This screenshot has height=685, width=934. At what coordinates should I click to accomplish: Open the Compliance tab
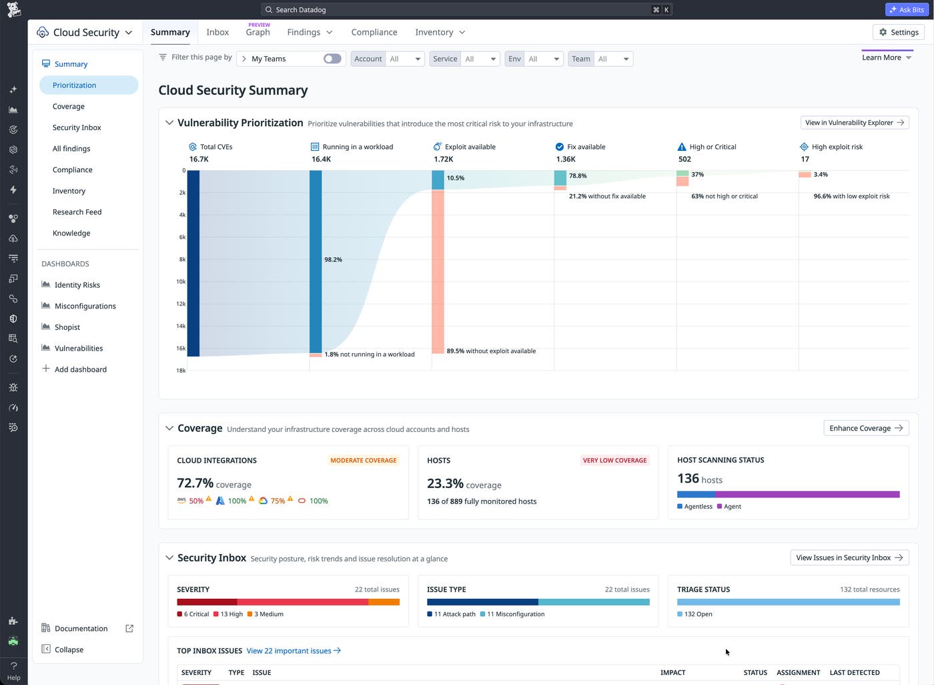(374, 32)
